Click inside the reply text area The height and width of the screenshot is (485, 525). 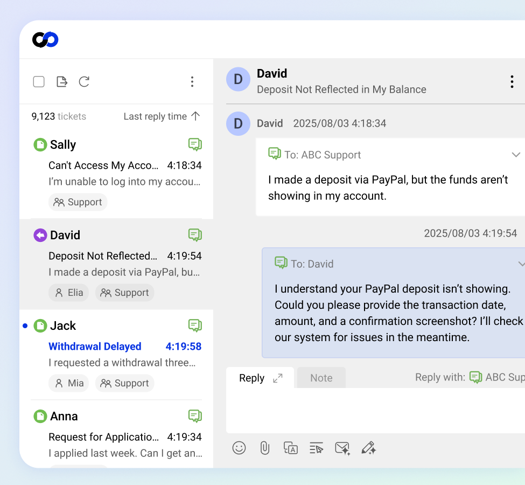375,411
